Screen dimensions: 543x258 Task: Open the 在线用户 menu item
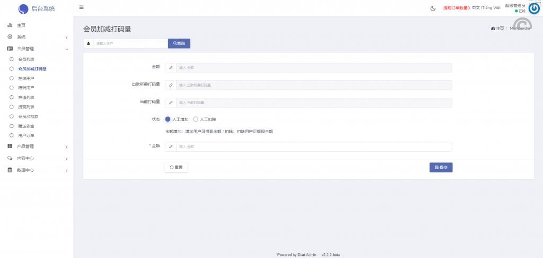tap(26, 78)
